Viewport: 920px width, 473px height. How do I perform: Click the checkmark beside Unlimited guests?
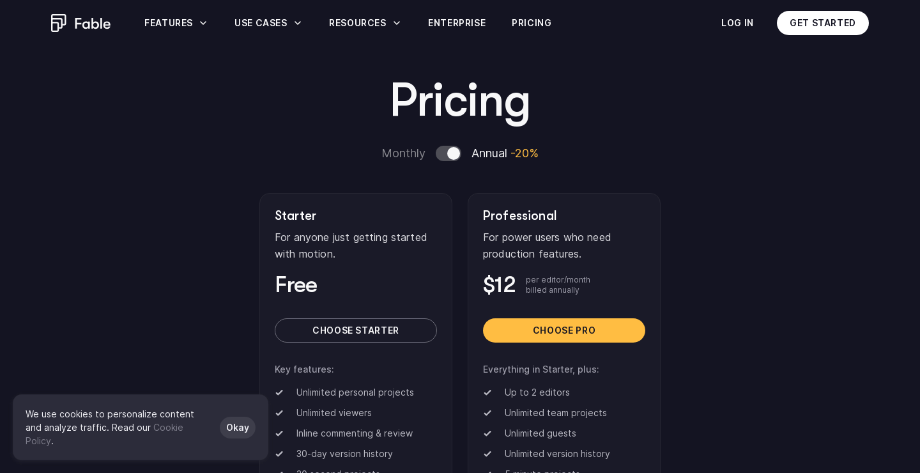point(488,433)
